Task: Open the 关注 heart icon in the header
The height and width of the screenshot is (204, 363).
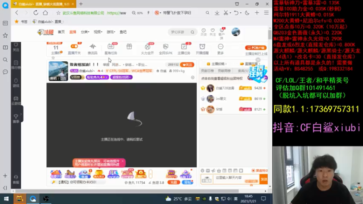Action: point(212,32)
